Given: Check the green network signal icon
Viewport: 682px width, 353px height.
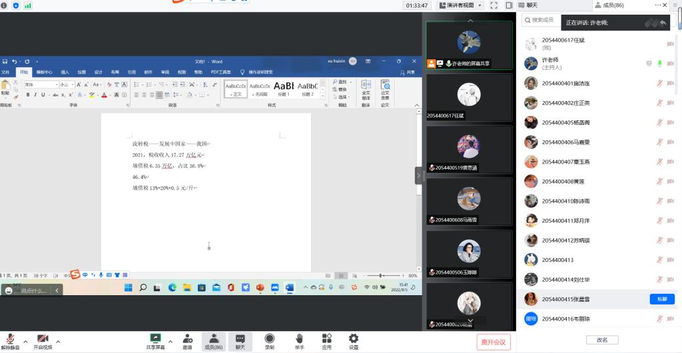Looking at the screenshot, I should [x=28, y=5].
